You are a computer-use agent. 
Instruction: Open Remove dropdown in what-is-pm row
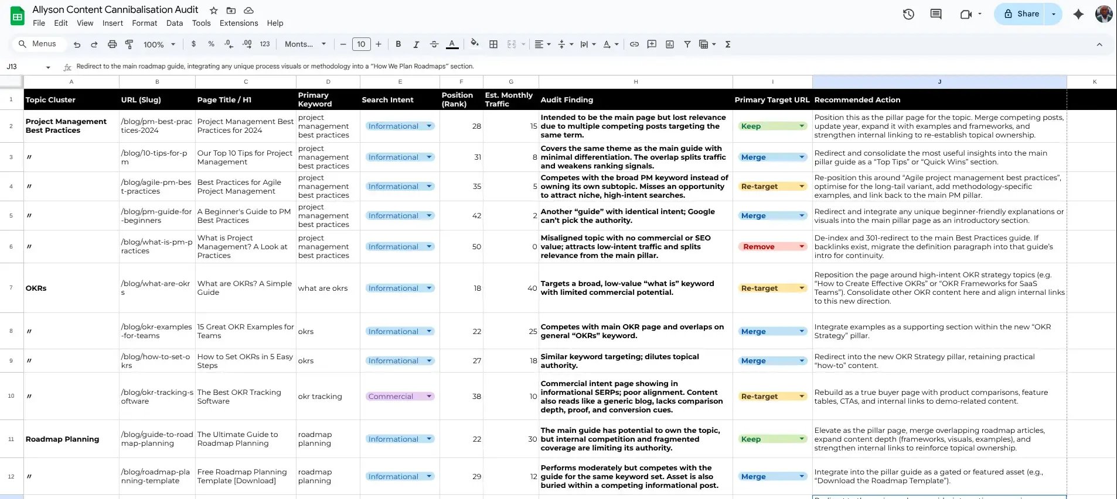(x=772, y=247)
